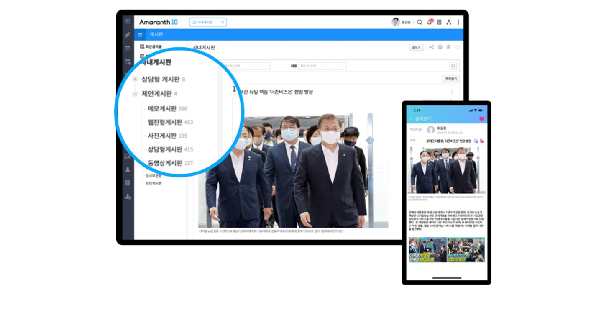This screenshot has height=318, width=609.
Task: Tap the back arrow in phone 상세보기 header
Action: 411,119
